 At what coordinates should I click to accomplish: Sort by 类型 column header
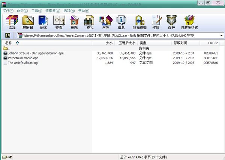pos(154,43)
